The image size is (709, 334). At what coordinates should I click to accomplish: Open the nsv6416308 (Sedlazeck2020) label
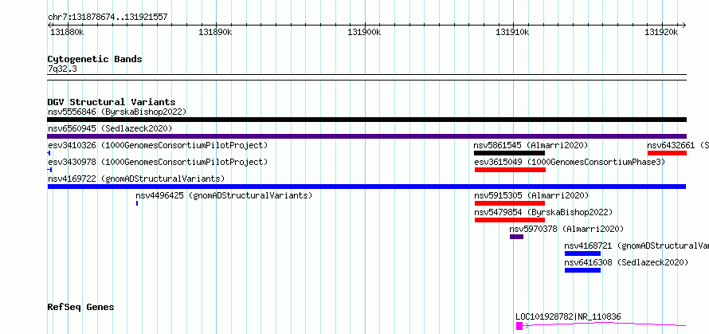(x=627, y=262)
